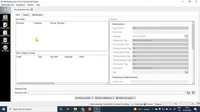Open the Header editor tool
200x112 pixels.
(x=5, y=26)
